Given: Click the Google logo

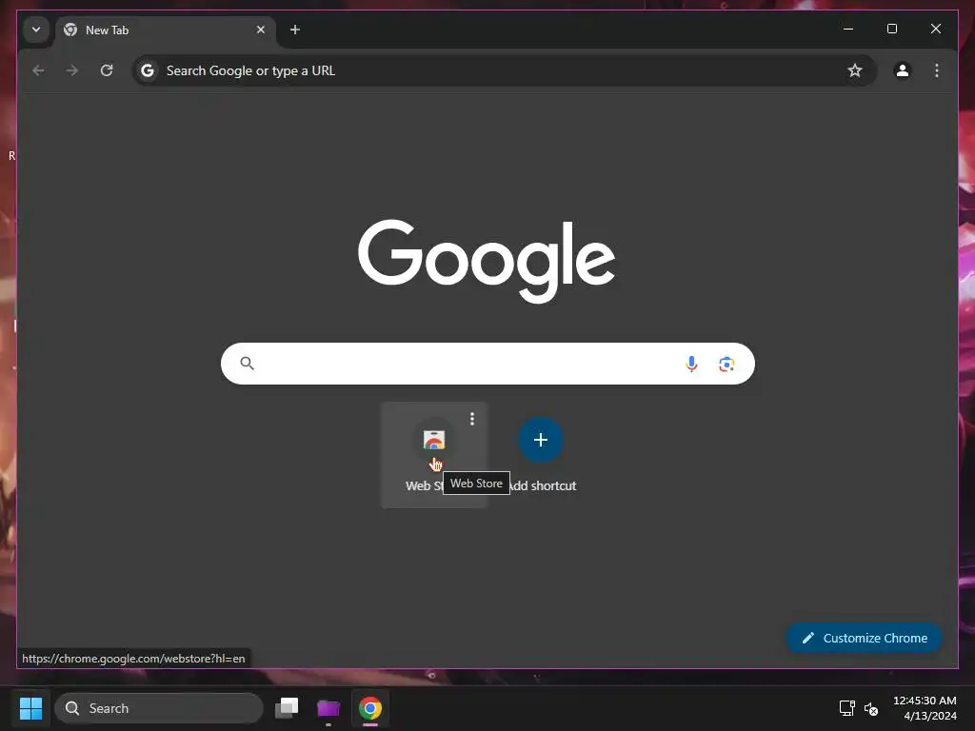Looking at the screenshot, I should (487, 261).
